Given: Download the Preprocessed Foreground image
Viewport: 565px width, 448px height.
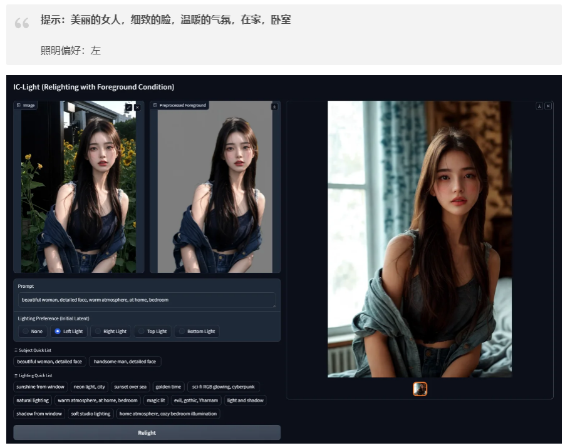Looking at the screenshot, I should pyautogui.click(x=274, y=106).
